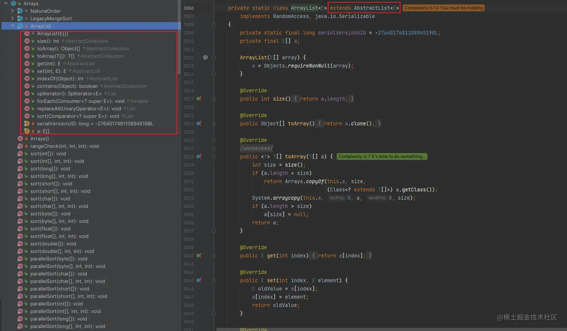The image size is (567, 331).
Task: Click line number 3806 in the gutter
Action: click(189, 8)
